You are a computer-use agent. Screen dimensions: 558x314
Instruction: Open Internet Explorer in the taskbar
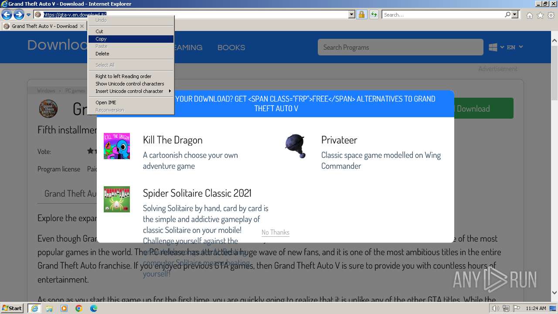click(x=34, y=308)
